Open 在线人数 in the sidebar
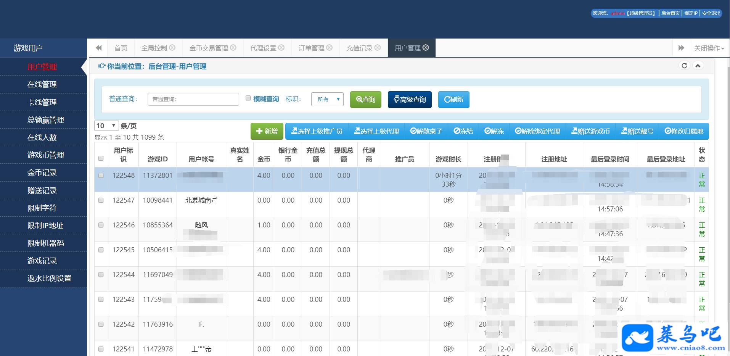Image resolution: width=730 pixels, height=356 pixels. (x=43, y=137)
